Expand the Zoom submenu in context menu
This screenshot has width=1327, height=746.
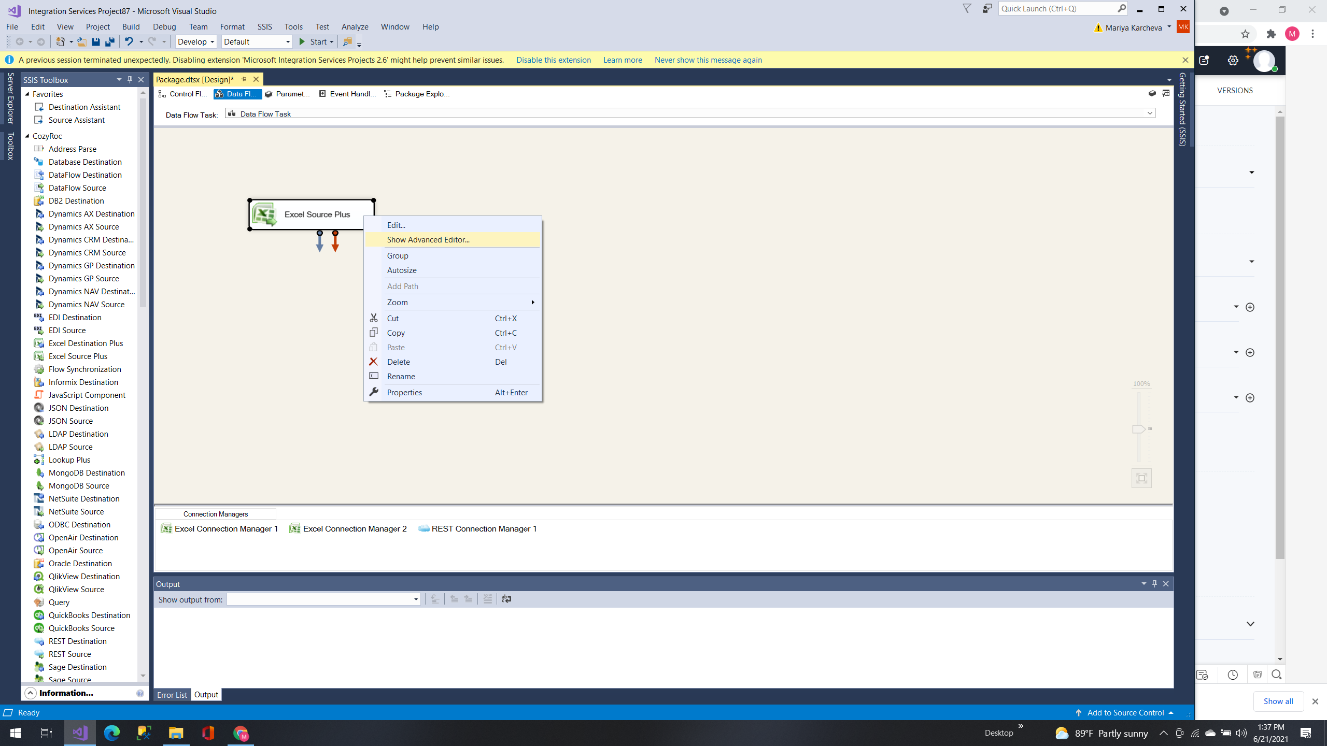click(x=462, y=302)
